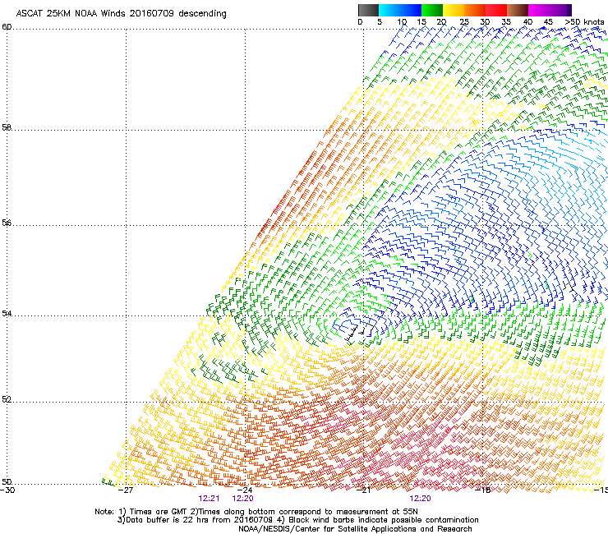608x534 pixels.
Task: Click the '45' legend scale label
Action: [548, 22]
